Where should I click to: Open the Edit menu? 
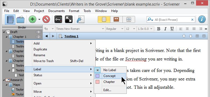(16, 11)
